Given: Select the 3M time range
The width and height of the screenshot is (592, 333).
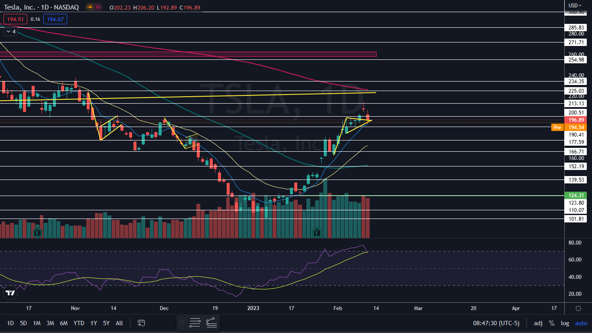Looking at the screenshot, I should pyautogui.click(x=50, y=323).
